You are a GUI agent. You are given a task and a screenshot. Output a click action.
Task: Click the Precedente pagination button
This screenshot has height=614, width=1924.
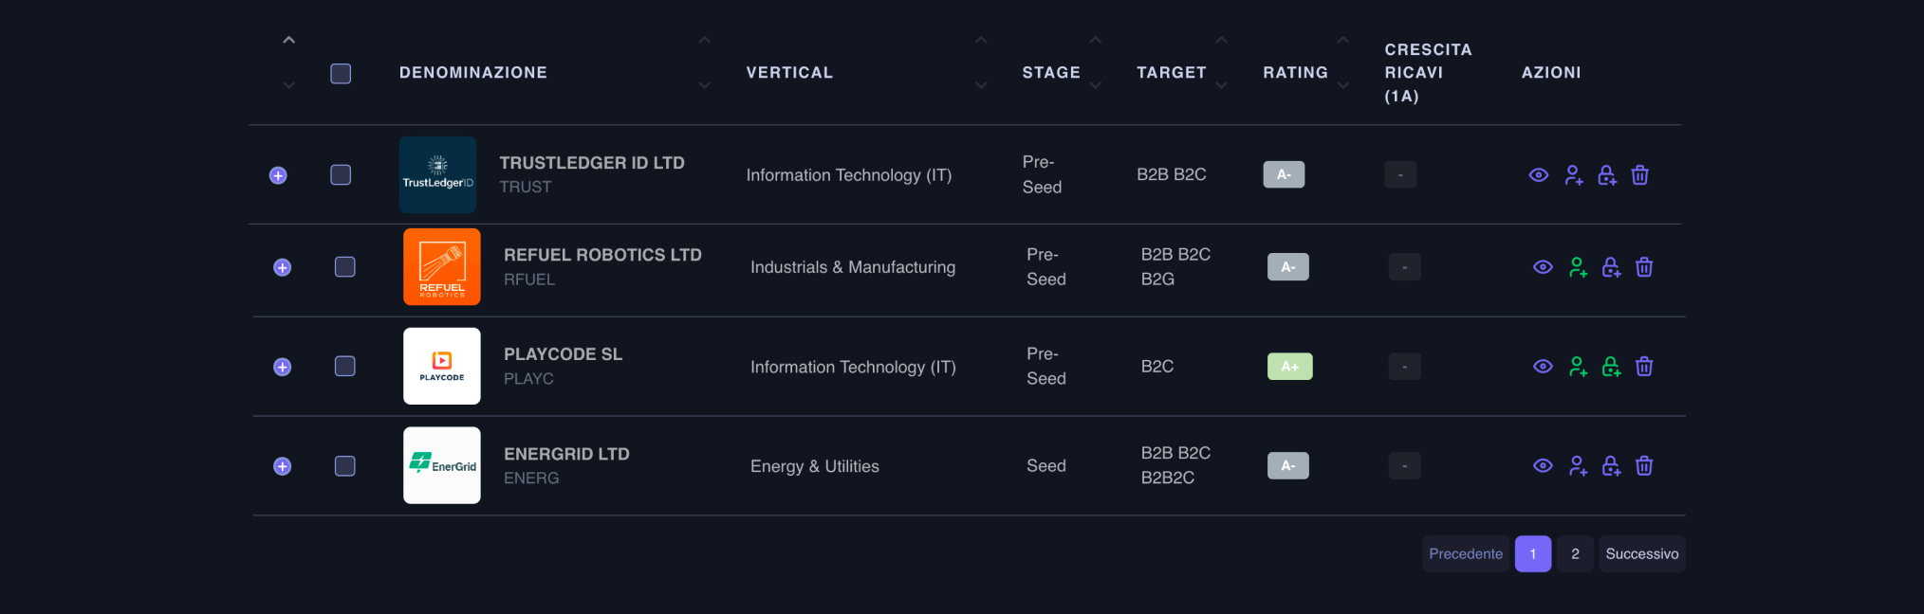[1465, 554]
